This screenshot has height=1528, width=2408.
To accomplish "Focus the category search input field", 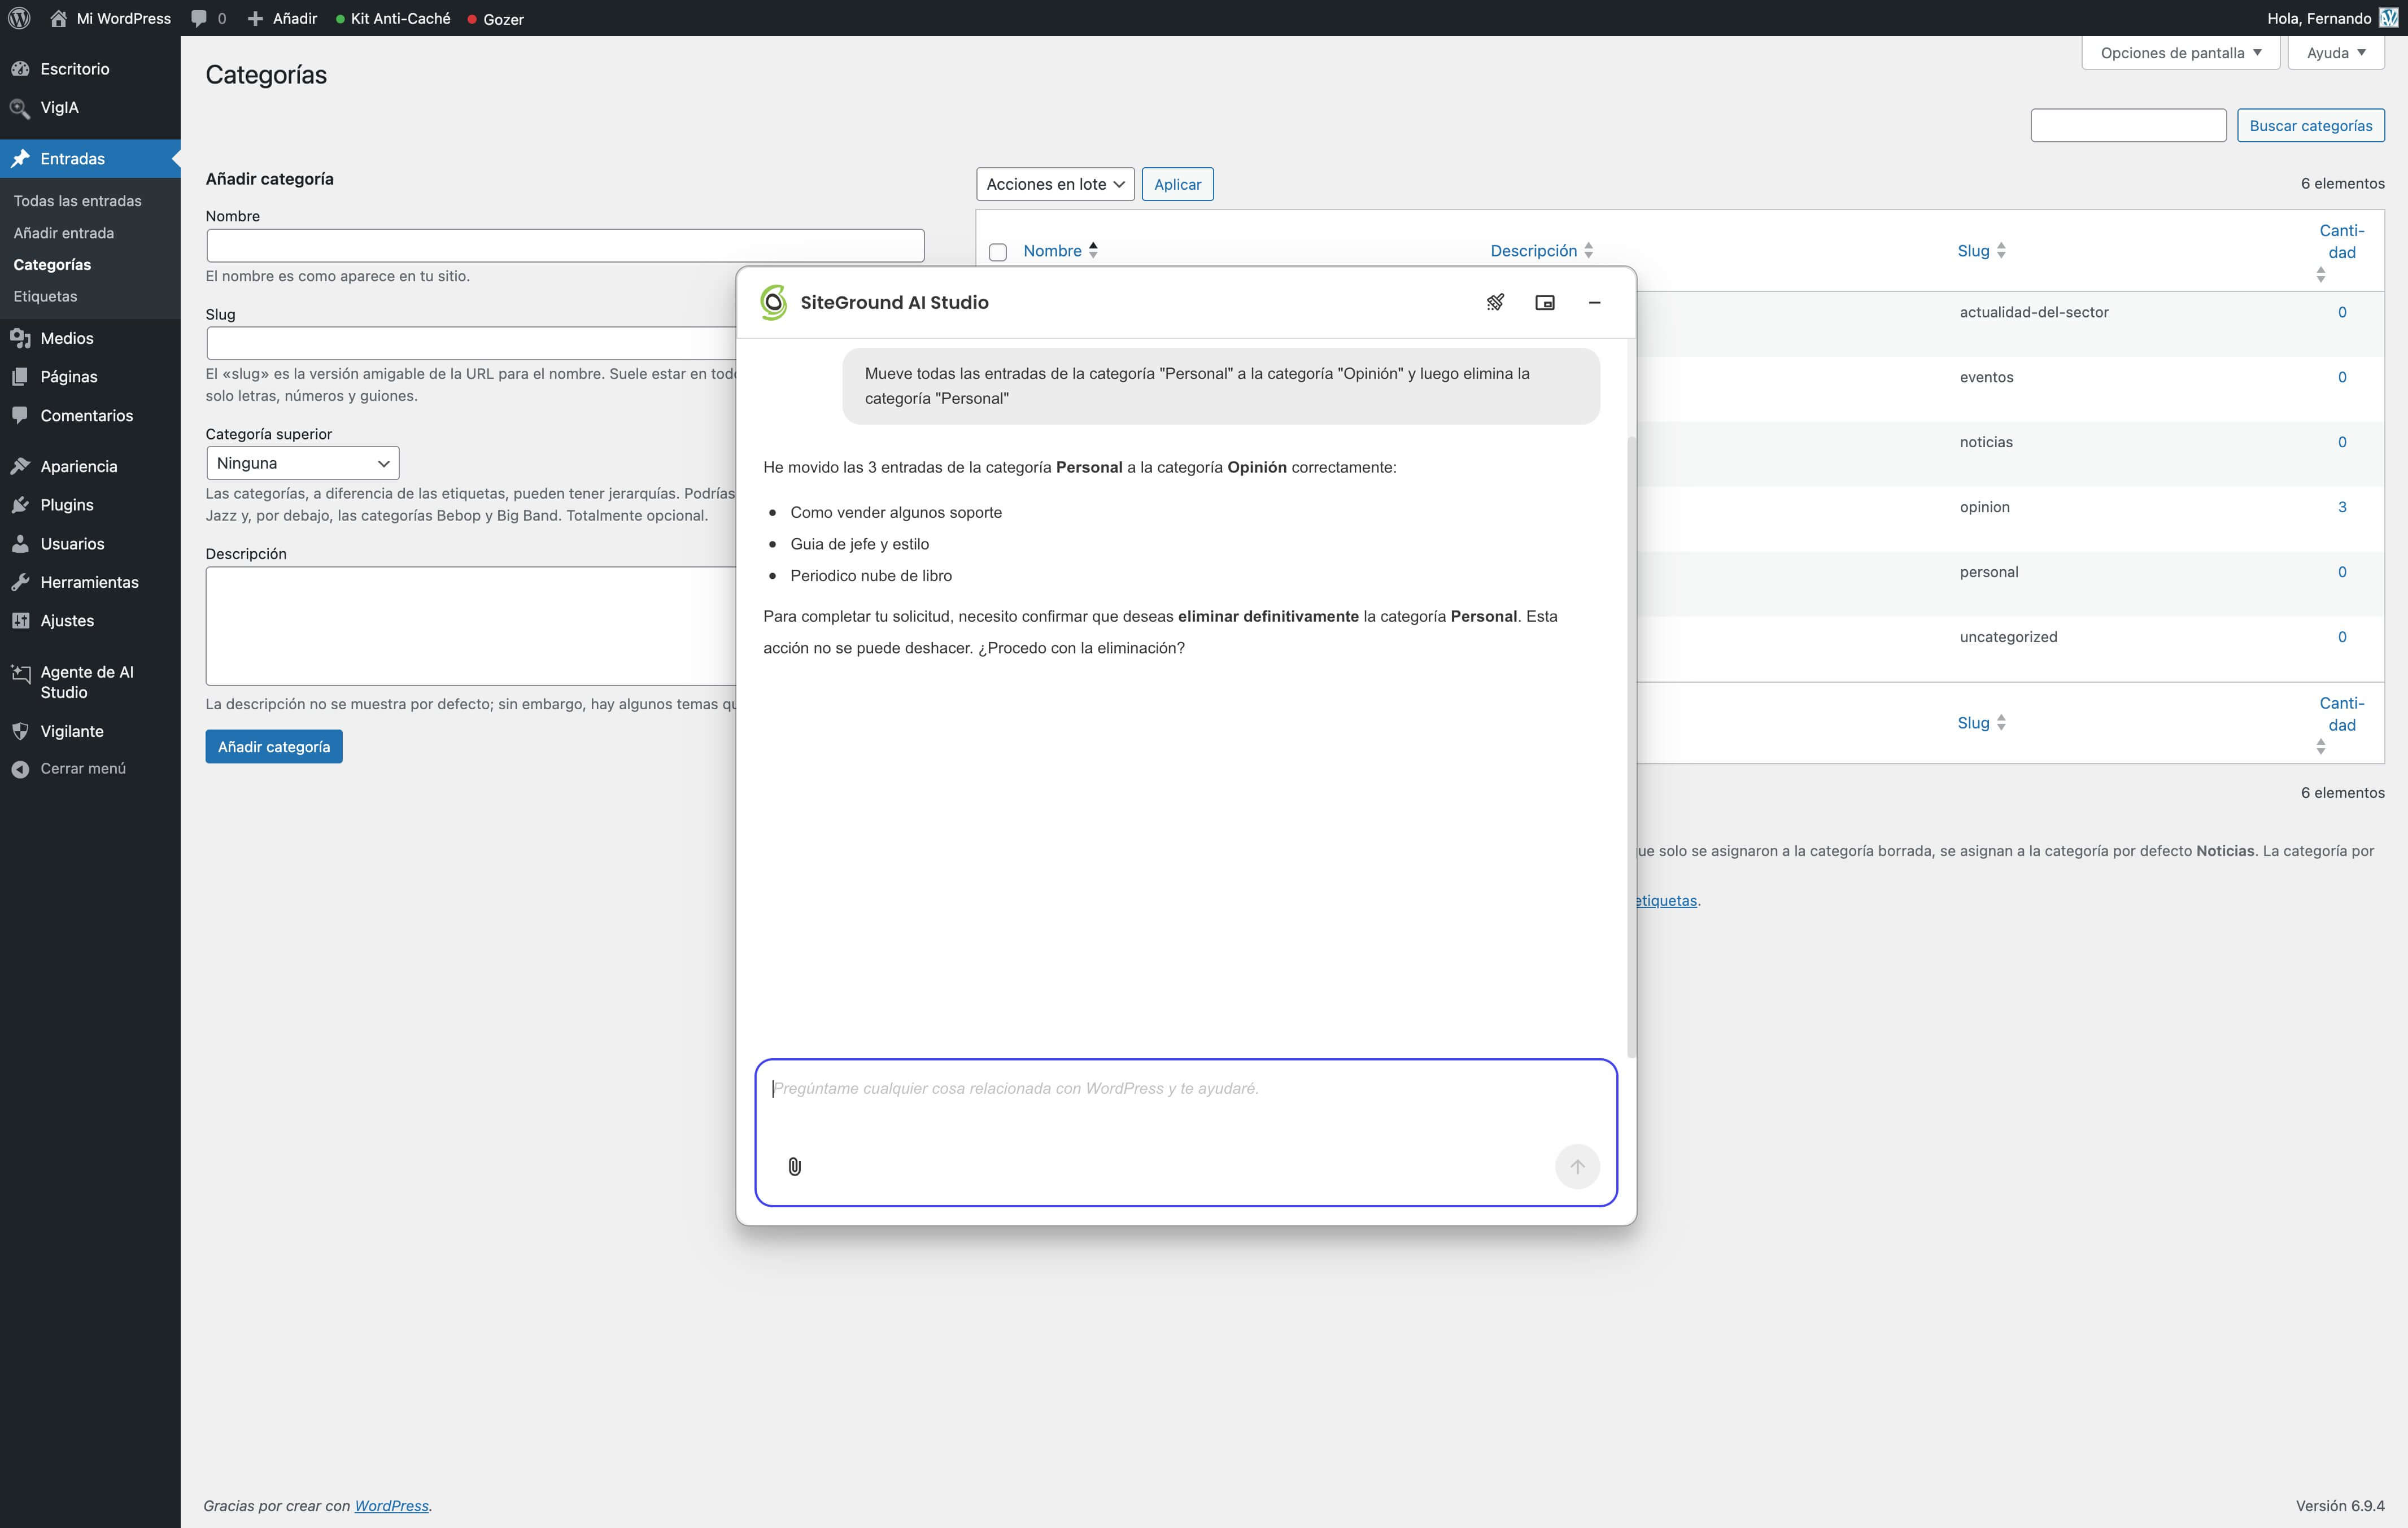I will pos(2128,125).
